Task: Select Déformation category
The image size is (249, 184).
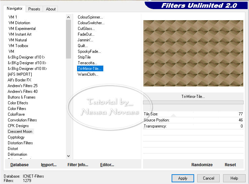Action: (17, 154)
